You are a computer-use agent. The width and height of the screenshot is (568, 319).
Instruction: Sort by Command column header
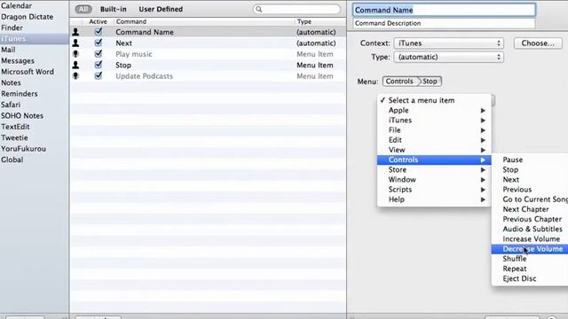coord(204,21)
